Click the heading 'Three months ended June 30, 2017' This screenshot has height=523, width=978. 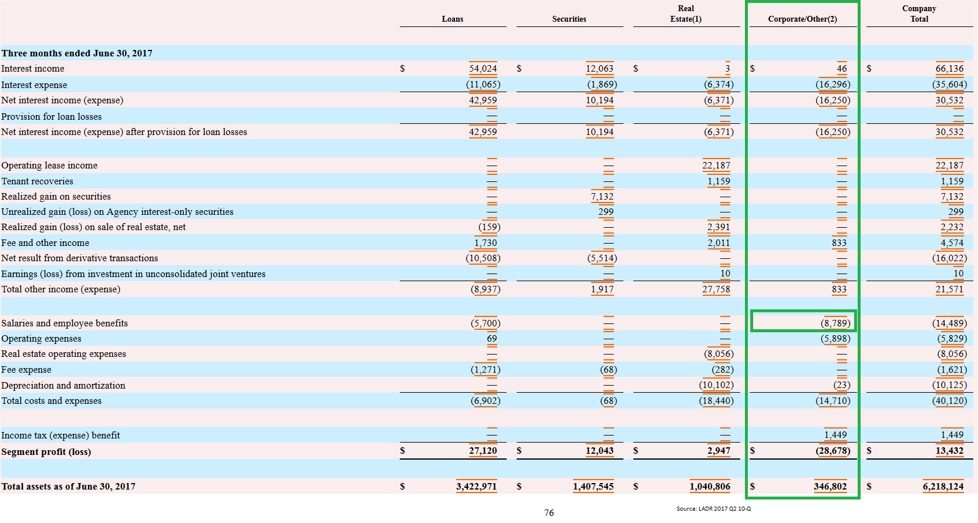(77, 53)
